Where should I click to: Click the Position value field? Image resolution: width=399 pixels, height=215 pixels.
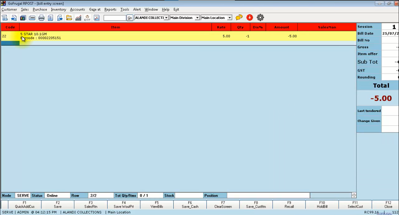click(x=268, y=195)
